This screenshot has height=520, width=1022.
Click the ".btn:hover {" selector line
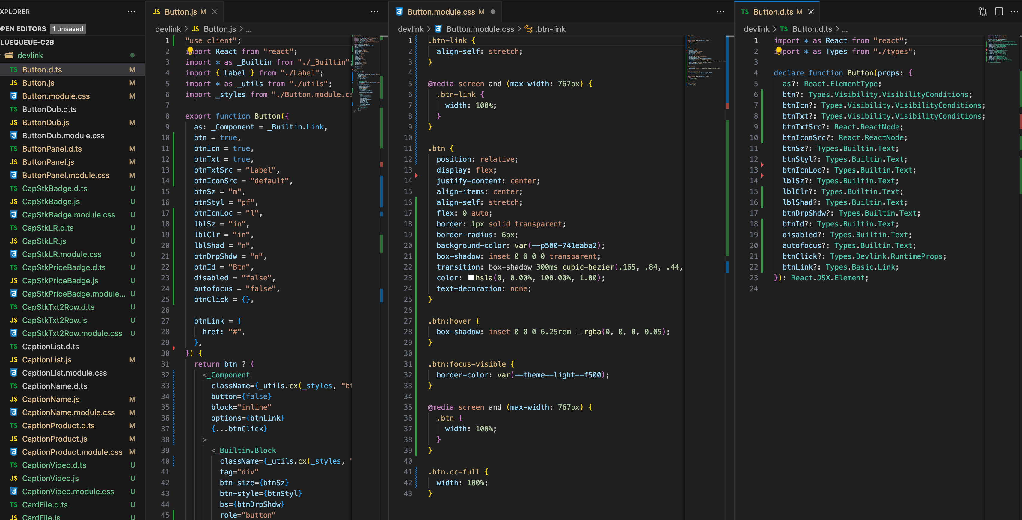454,321
